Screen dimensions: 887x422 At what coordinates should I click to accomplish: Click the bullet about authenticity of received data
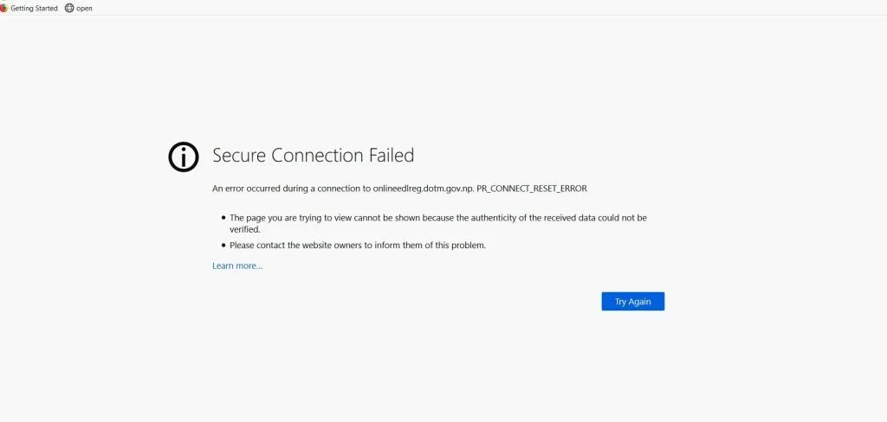(x=437, y=223)
